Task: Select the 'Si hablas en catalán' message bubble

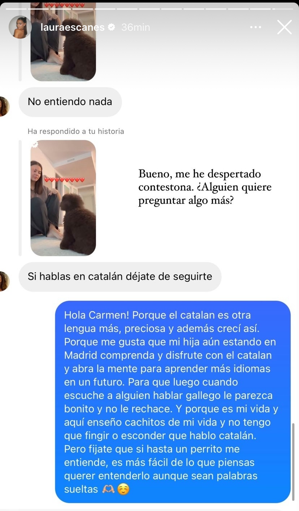Action: (x=120, y=277)
